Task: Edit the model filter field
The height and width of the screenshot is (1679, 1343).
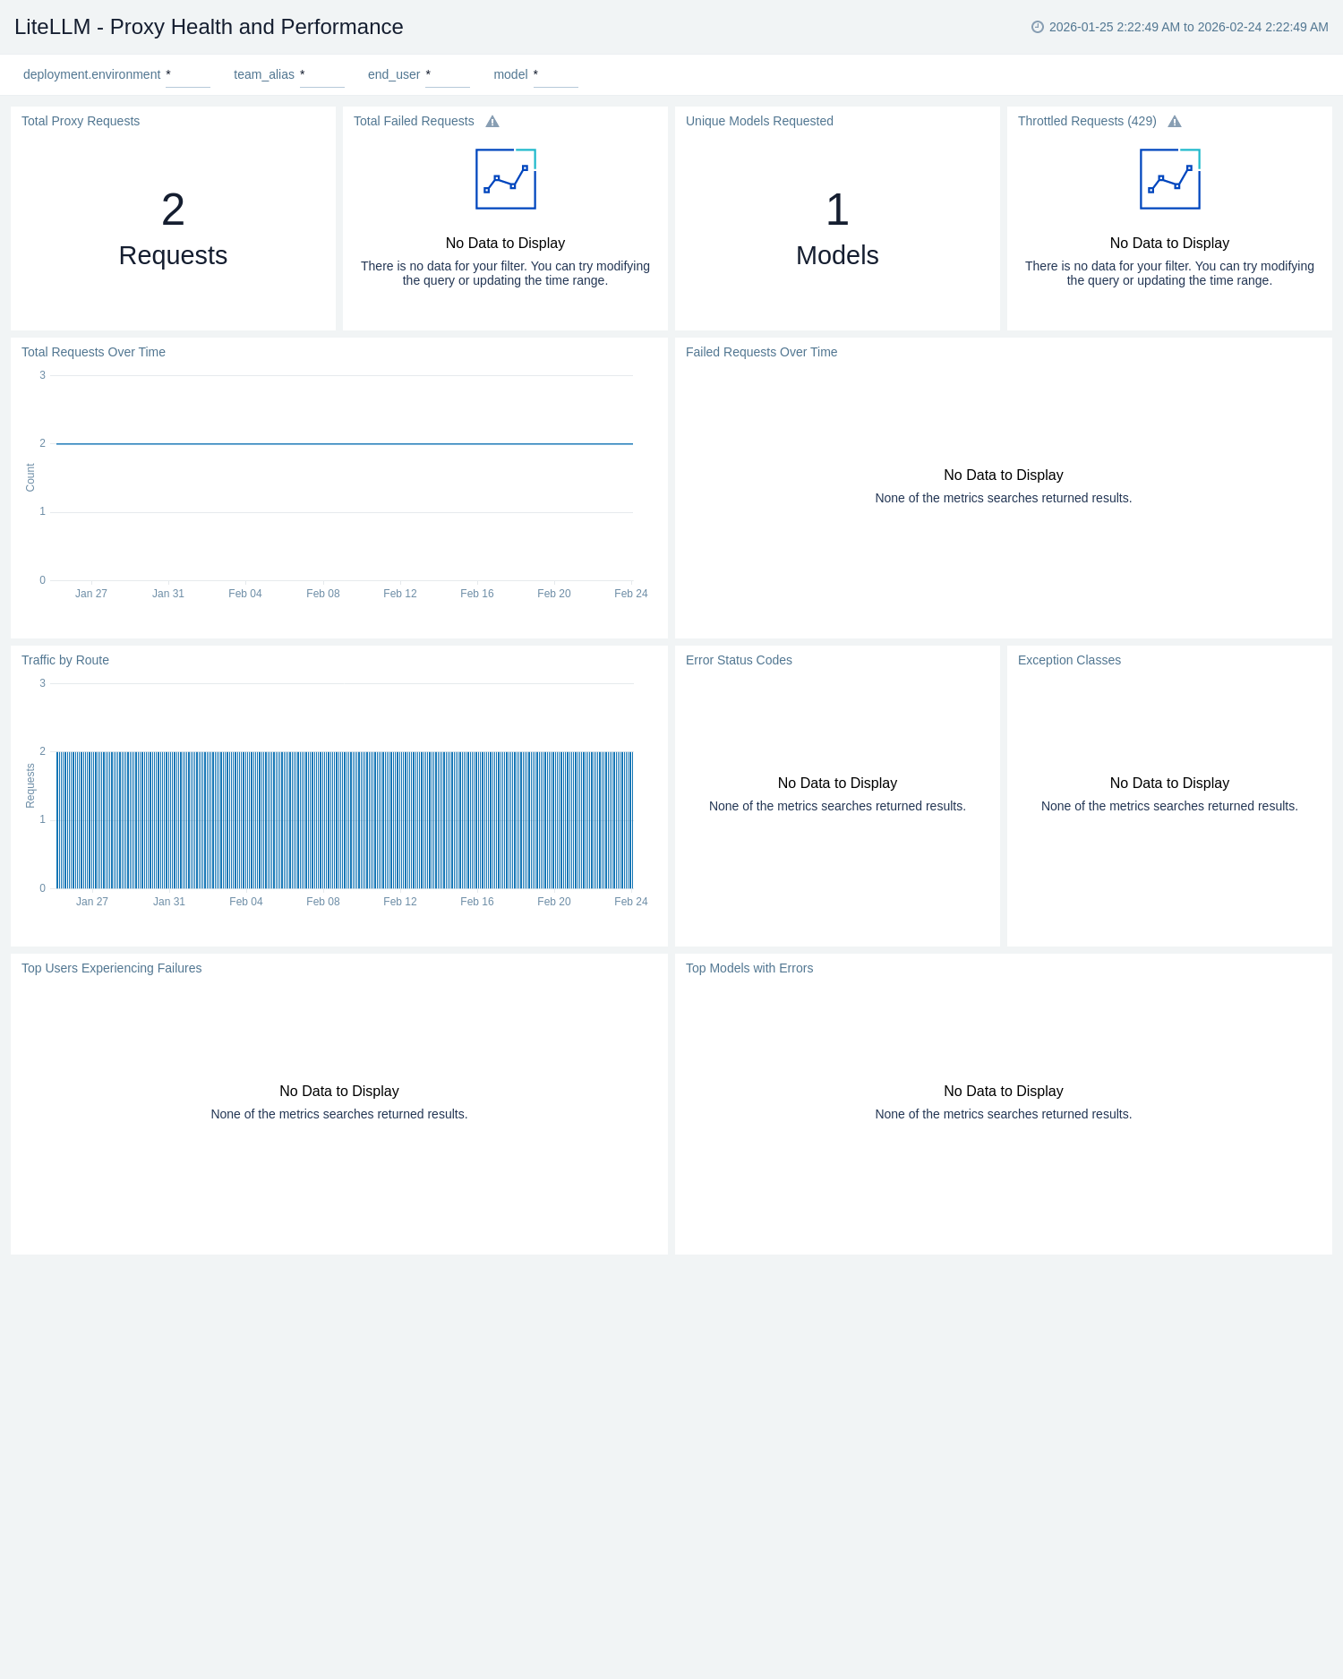Action: pyautogui.click(x=556, y=75)
